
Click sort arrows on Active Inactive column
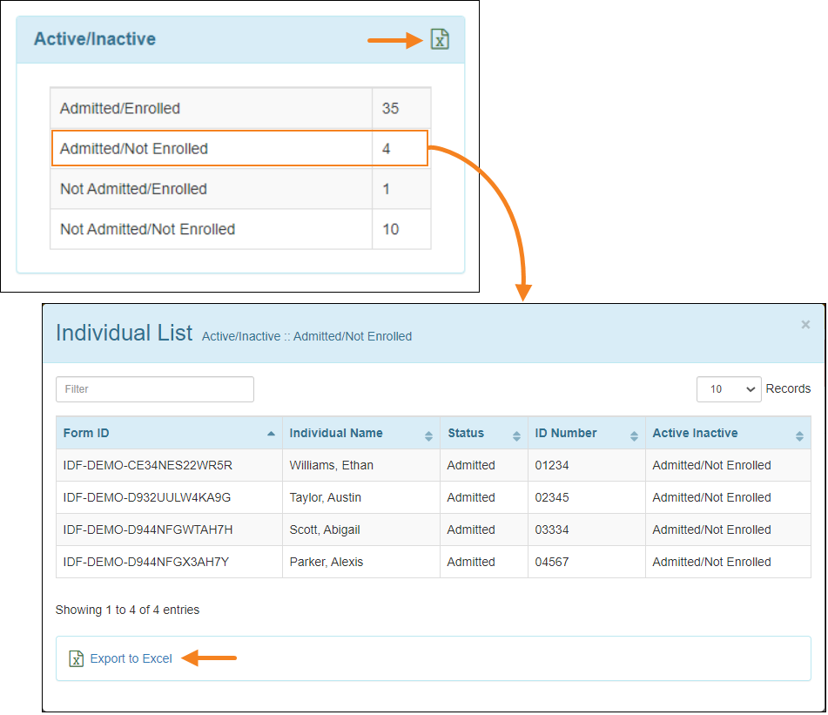point(799,435)
